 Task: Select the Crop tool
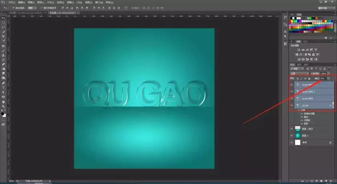tap(3, 36)
